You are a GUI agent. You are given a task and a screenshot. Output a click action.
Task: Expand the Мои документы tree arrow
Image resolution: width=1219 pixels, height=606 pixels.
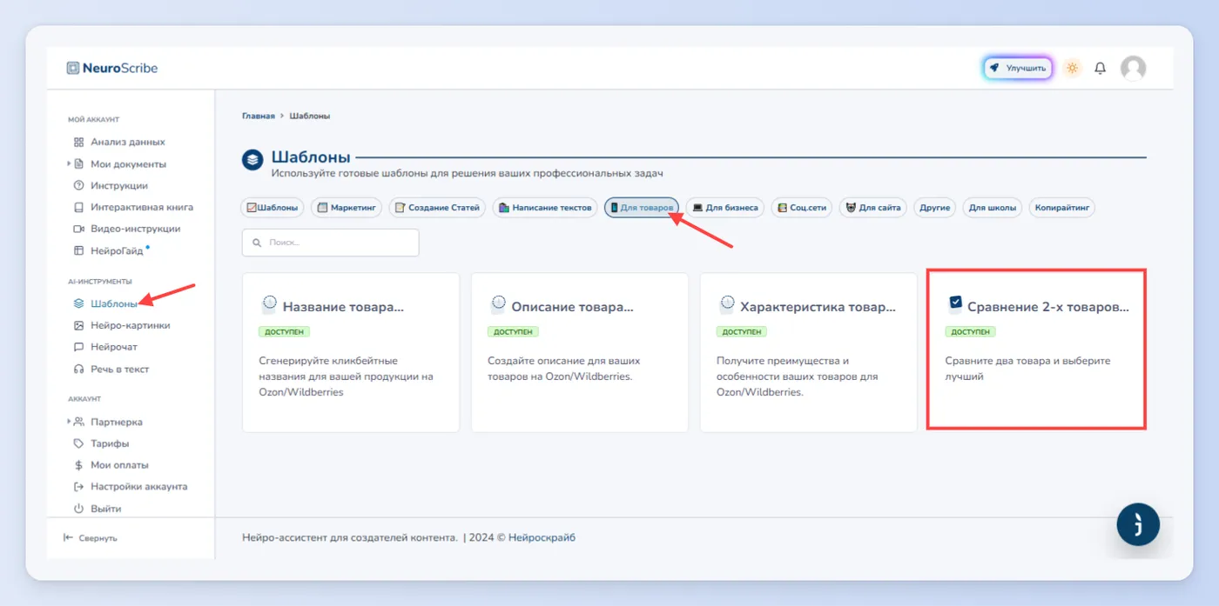pyautogui.click(x=69, y=163)
